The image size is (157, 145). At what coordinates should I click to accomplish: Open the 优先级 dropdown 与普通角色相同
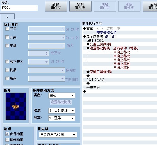58,135
